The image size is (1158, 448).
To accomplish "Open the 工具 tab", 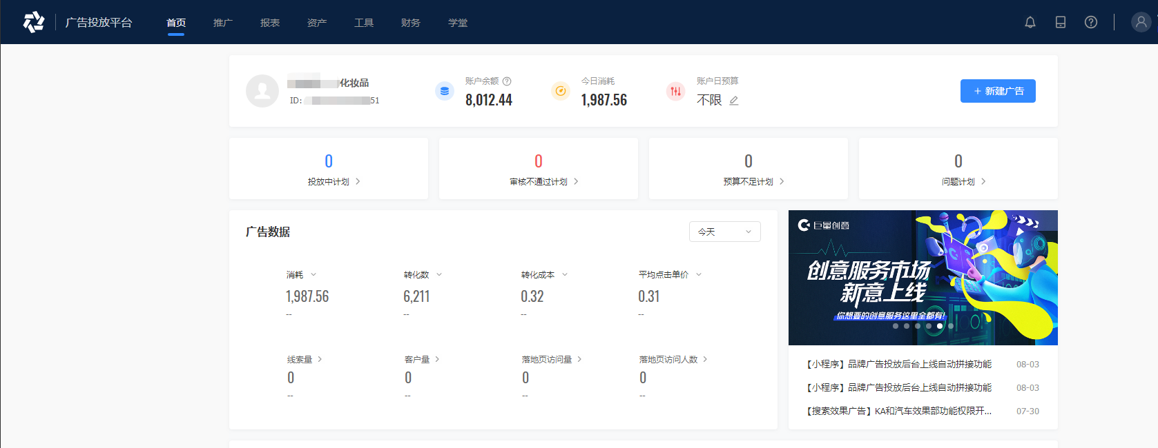I will point(364,23).
